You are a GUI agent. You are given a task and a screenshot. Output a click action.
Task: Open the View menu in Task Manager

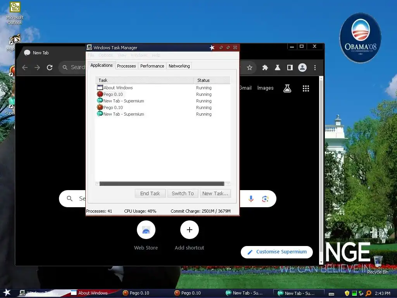122,55
